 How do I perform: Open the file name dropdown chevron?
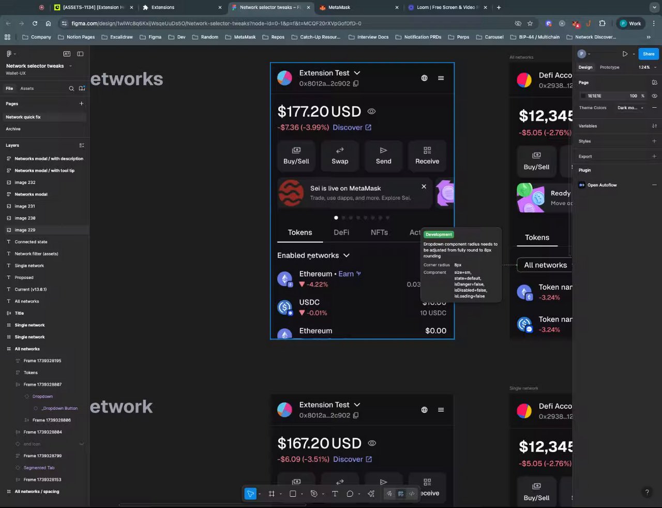click(x=70, y=66)
